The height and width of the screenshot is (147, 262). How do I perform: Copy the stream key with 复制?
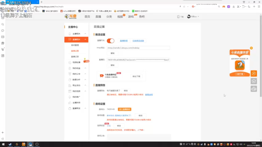coord(112,65)
